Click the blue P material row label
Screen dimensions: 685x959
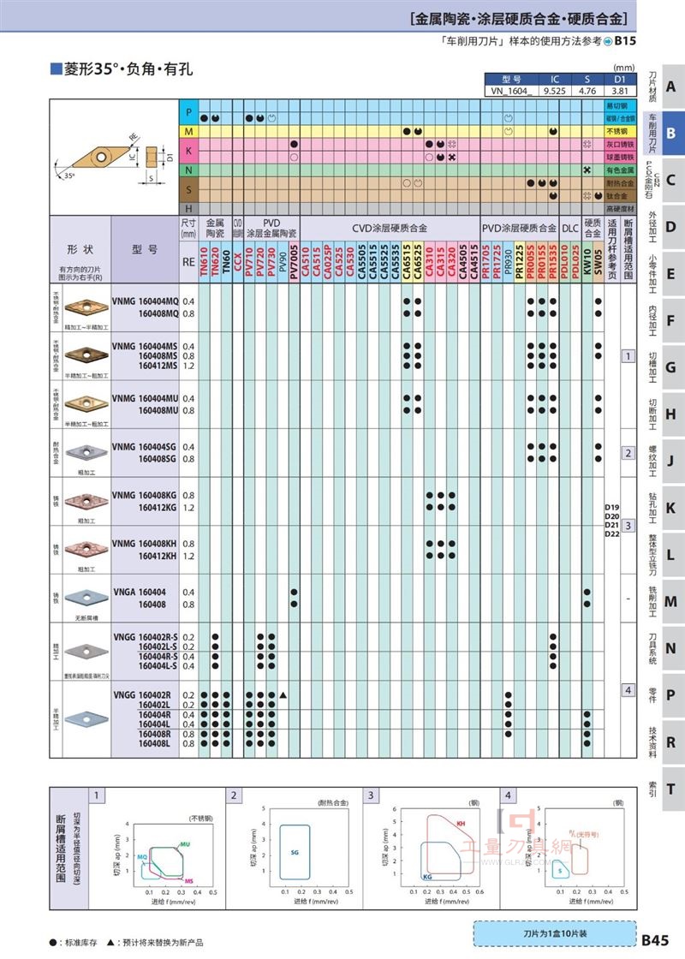188,112
